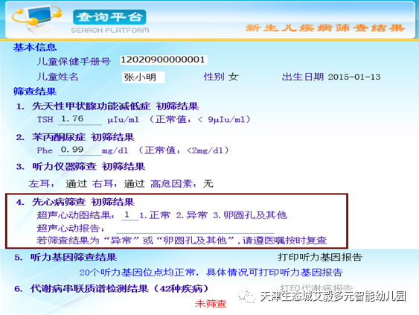Select the 筛查结果 section heading
The height and width of the screenshot is (315, 419).
coord(35,92)
